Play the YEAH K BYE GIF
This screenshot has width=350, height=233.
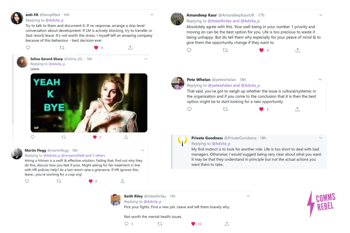pos(89,103)
